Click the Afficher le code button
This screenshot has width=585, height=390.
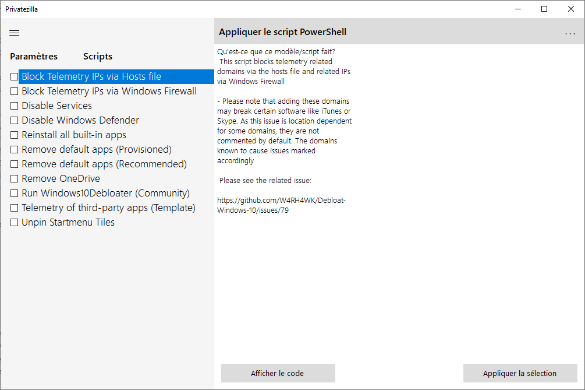[278, 373]
